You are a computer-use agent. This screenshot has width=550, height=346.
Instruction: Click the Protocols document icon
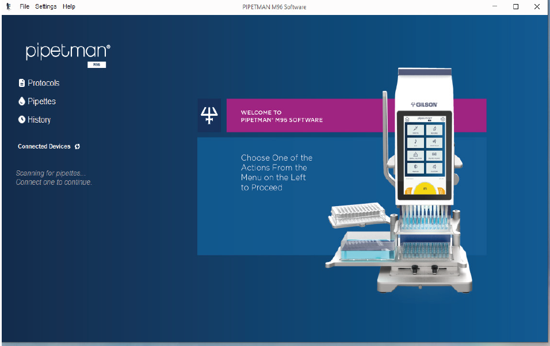click(x=22, y=83)
